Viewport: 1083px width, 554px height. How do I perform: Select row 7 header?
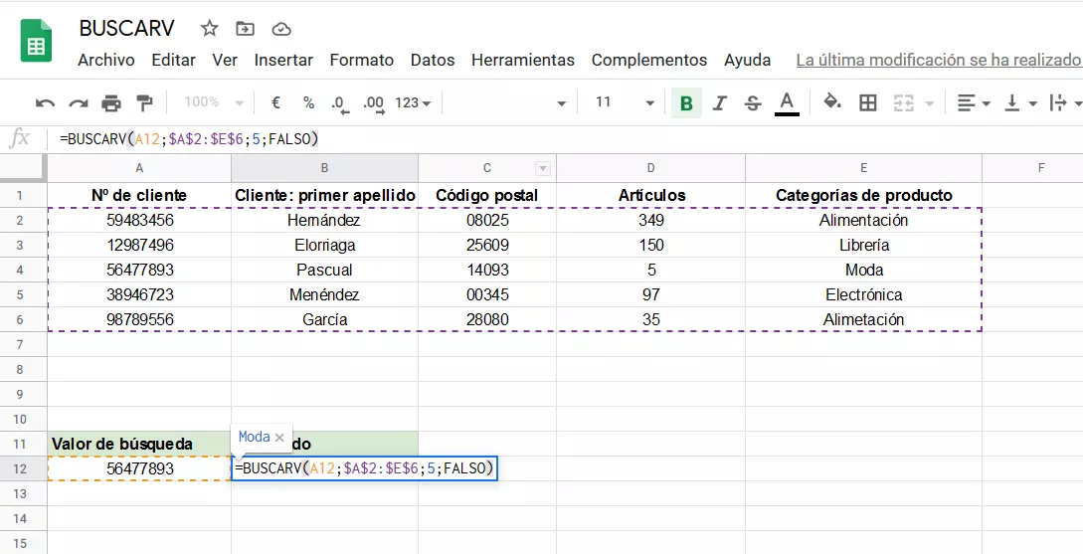tap(19, 345)
